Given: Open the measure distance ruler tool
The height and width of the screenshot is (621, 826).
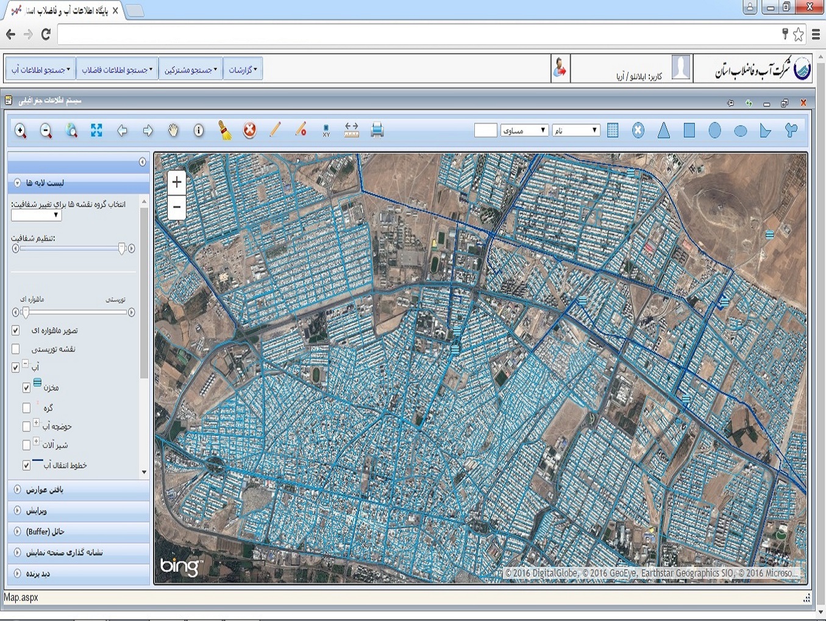Looking at the screenshot, I should point(352,130).
